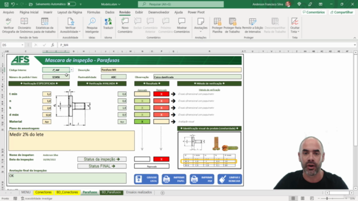Click the Compartilhar button
The height and width of the screenshot is (201, 358).
tap(342, 12)
